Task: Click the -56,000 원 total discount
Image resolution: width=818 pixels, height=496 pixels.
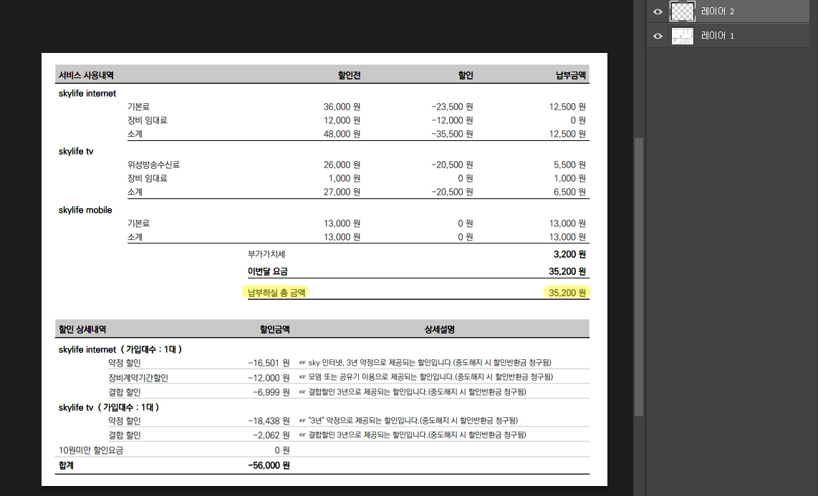Action: pyautogui.click(x=269, y=466)
